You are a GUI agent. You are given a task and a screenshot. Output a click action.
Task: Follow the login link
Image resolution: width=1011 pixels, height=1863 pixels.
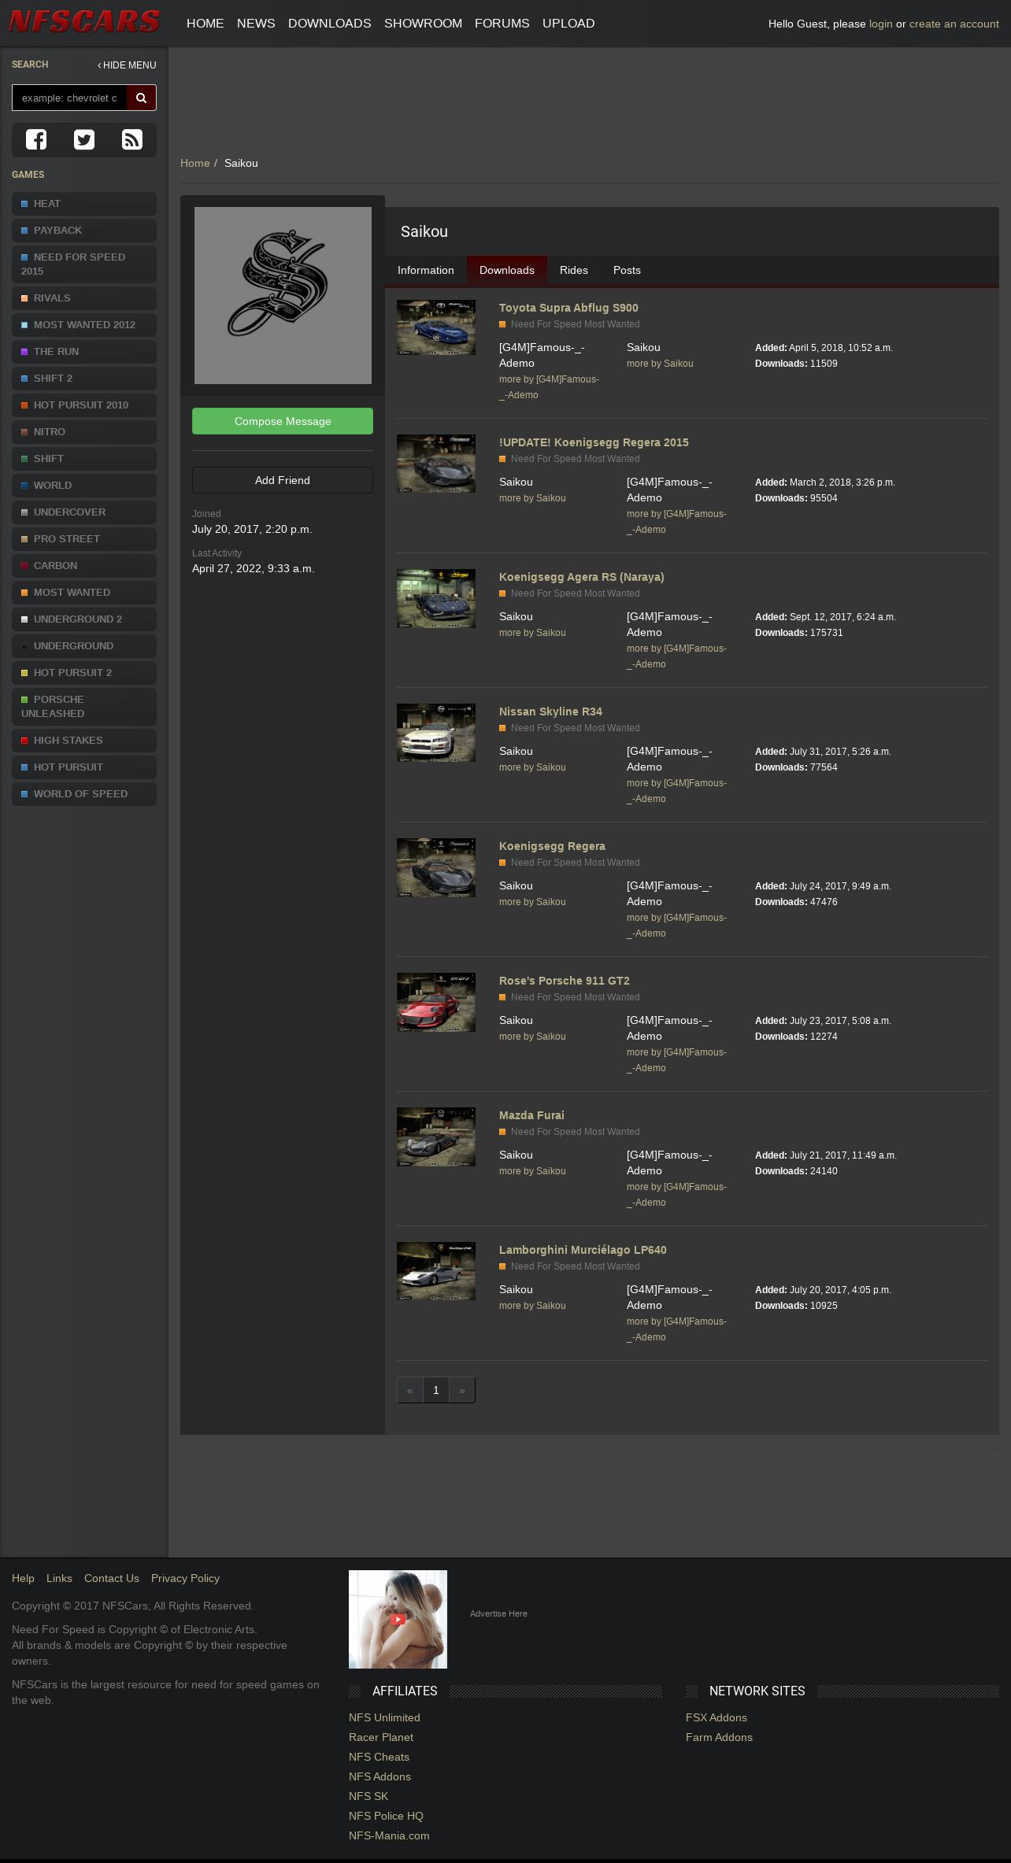(881, 24)
